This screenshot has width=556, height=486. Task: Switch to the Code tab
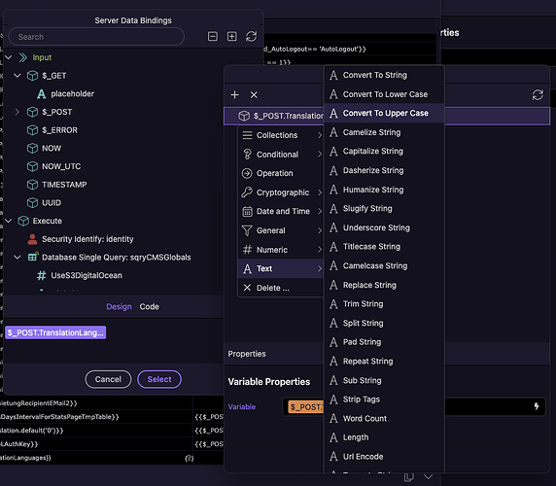tap(149, 306)
